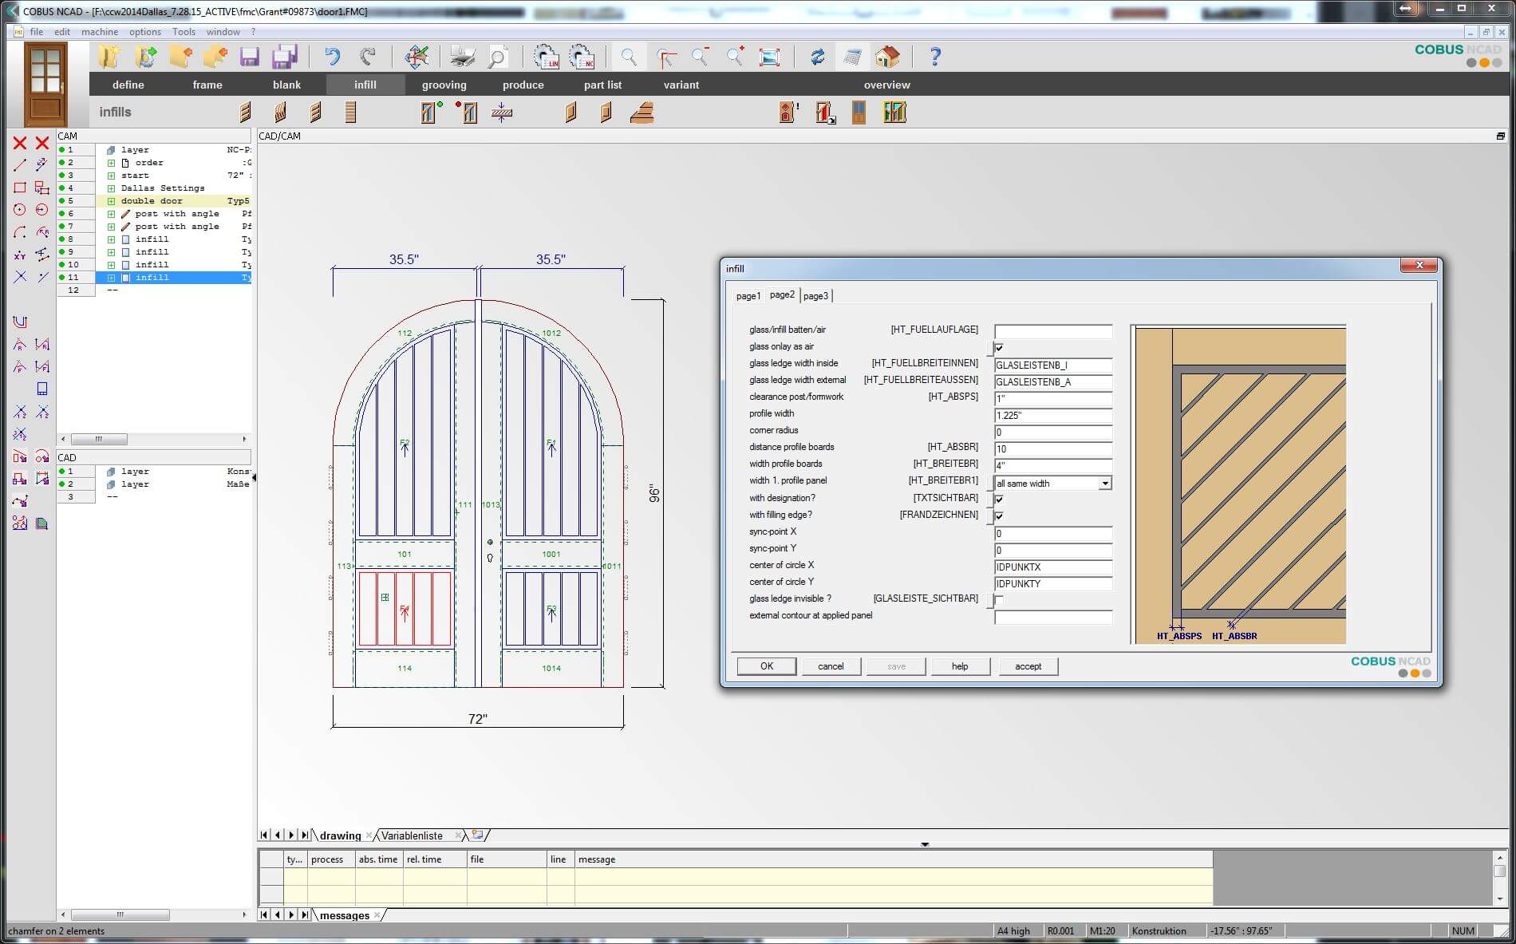The image size is (1516, 944).
Task: Open the calculator icon in the toolbar
Action: 852,57
